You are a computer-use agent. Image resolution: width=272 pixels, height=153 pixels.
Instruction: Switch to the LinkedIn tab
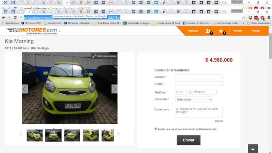click(156, 12)
